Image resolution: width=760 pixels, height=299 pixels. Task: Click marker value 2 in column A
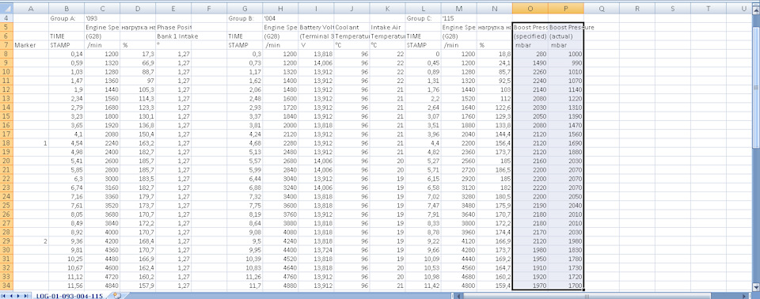tap(31, 241)
